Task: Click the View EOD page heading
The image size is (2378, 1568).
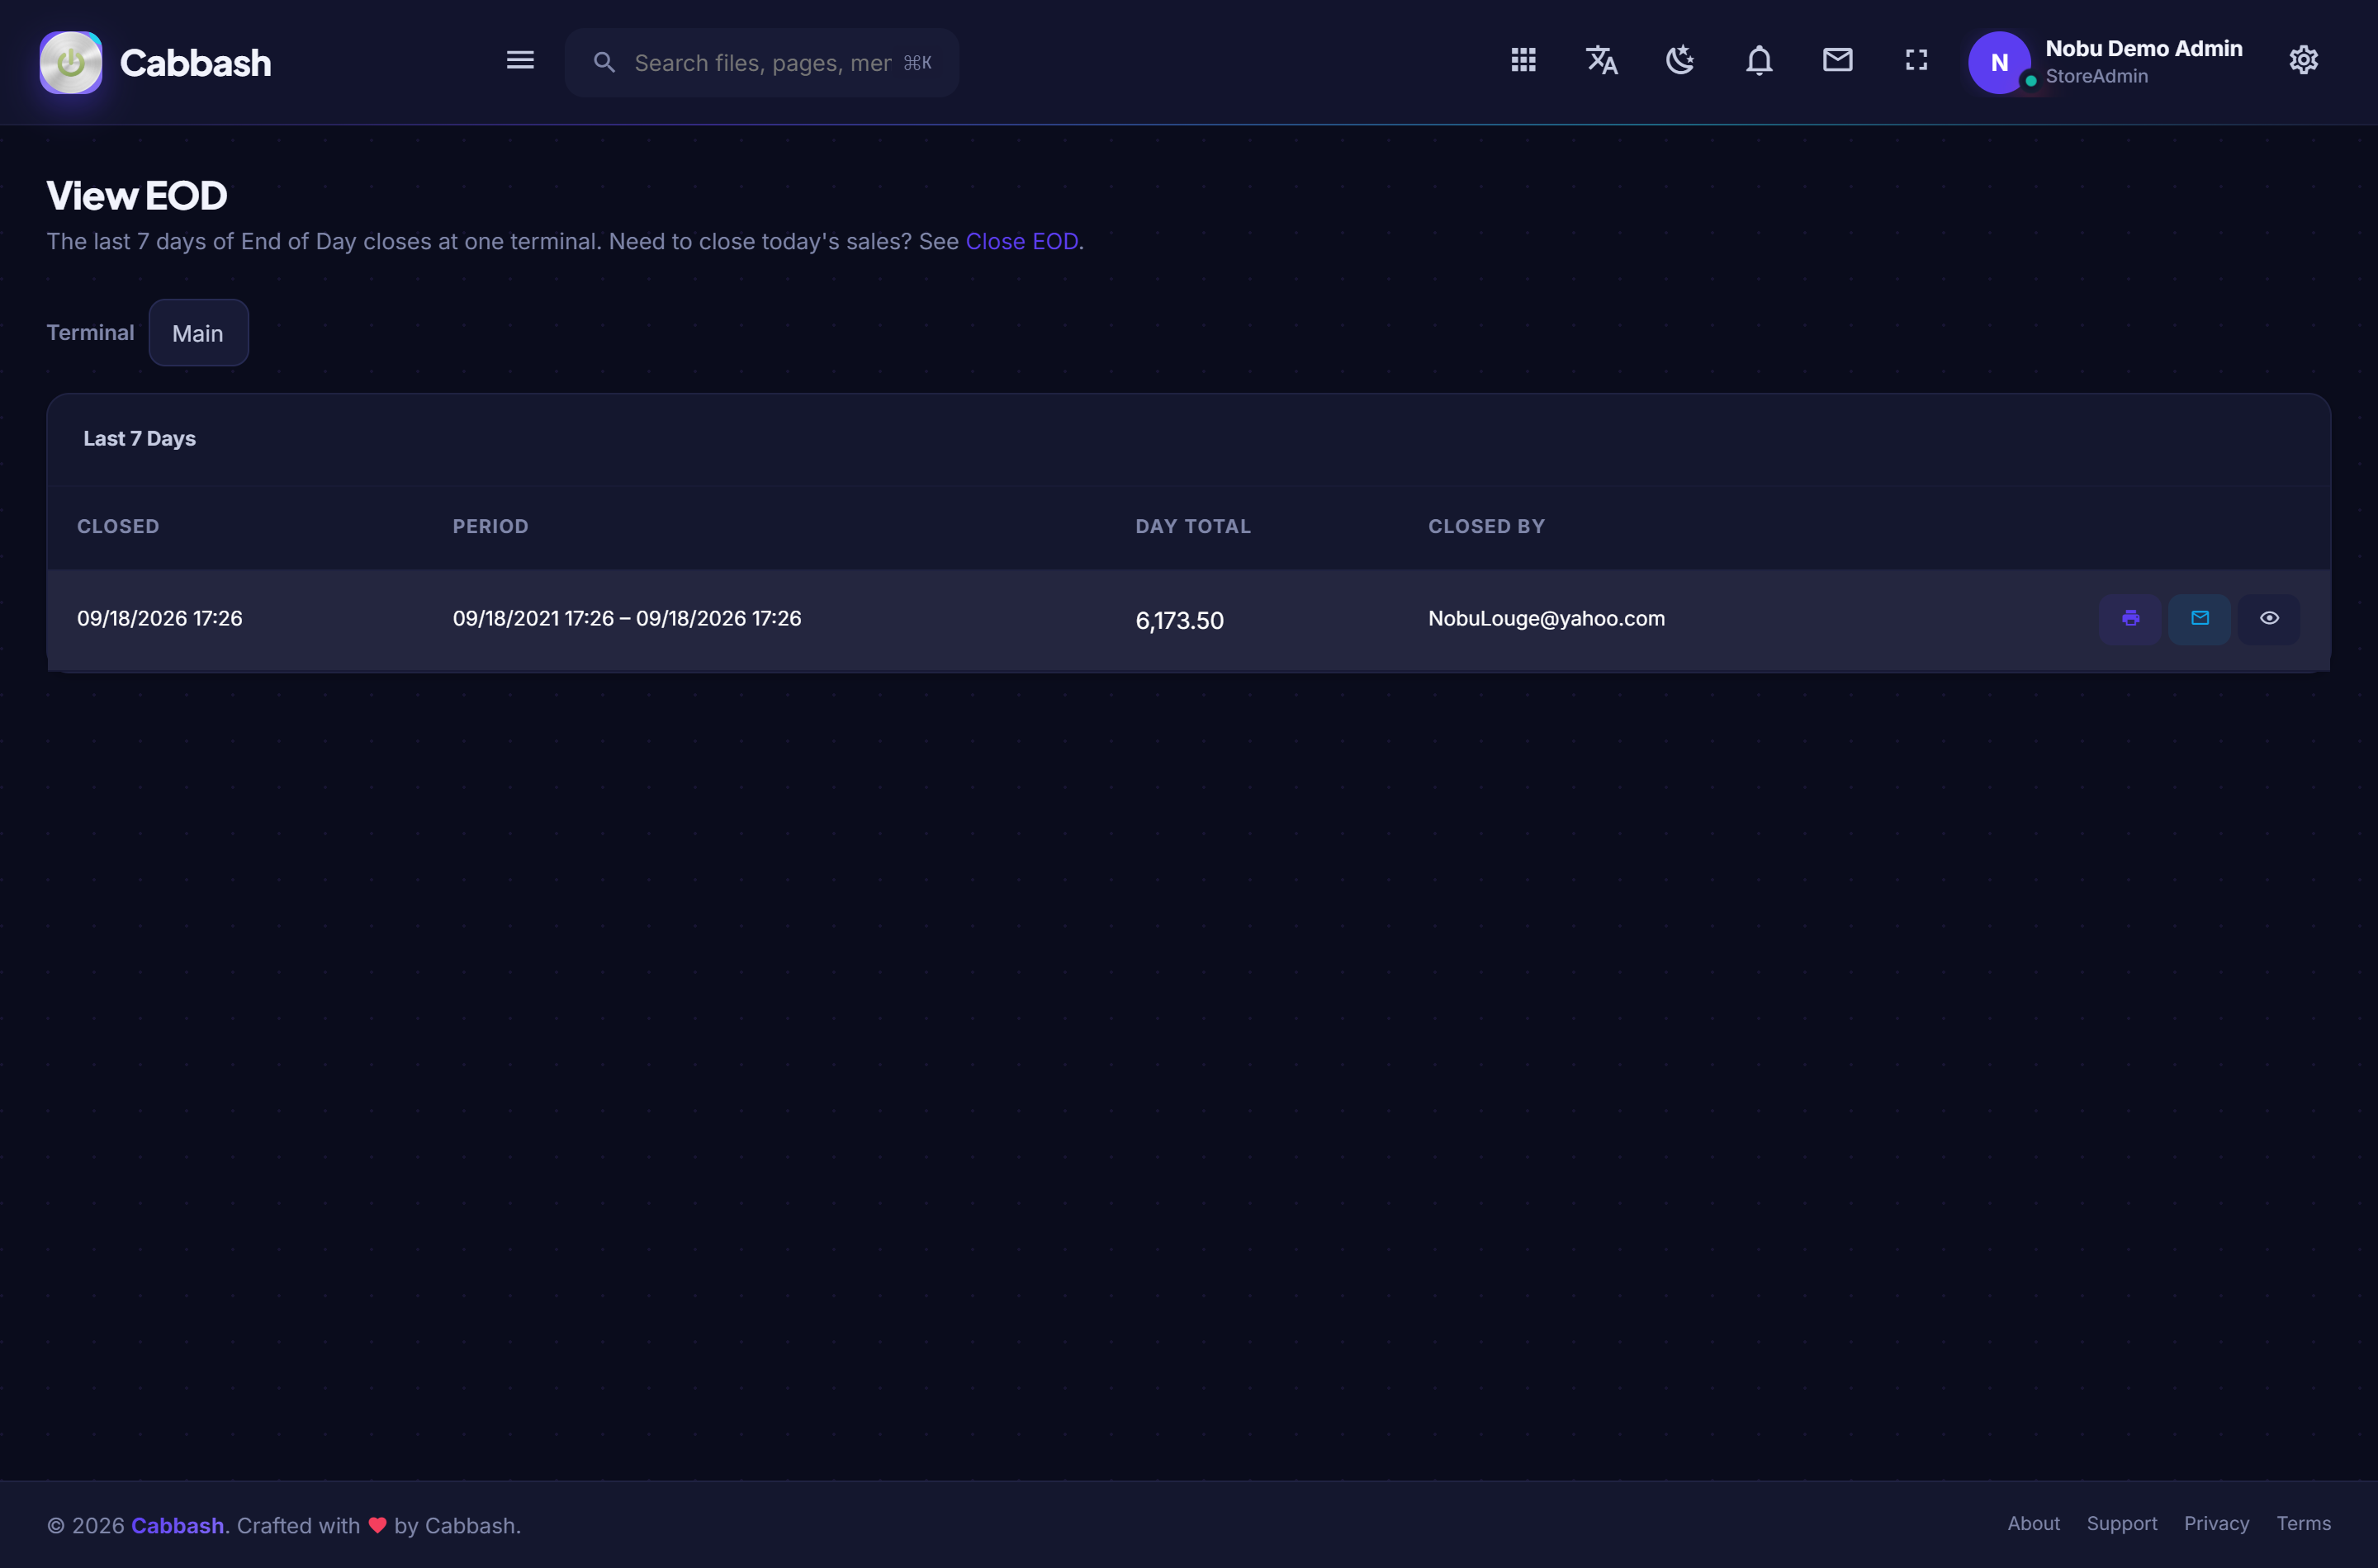Action: coord(137,196)
